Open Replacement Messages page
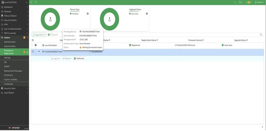The image size is (266, 131). (x=13, y=71)
